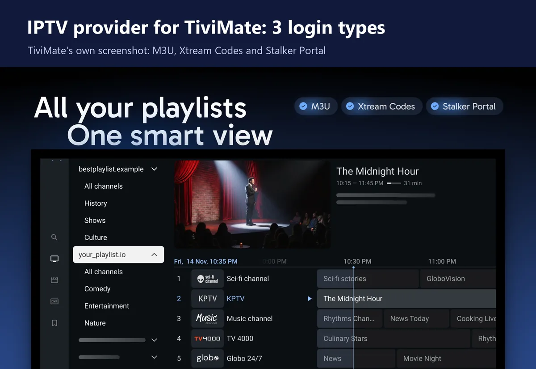This screenshot has width=536, height=369.
Task: Select the Movie Night program
Action: coord(446,358)
